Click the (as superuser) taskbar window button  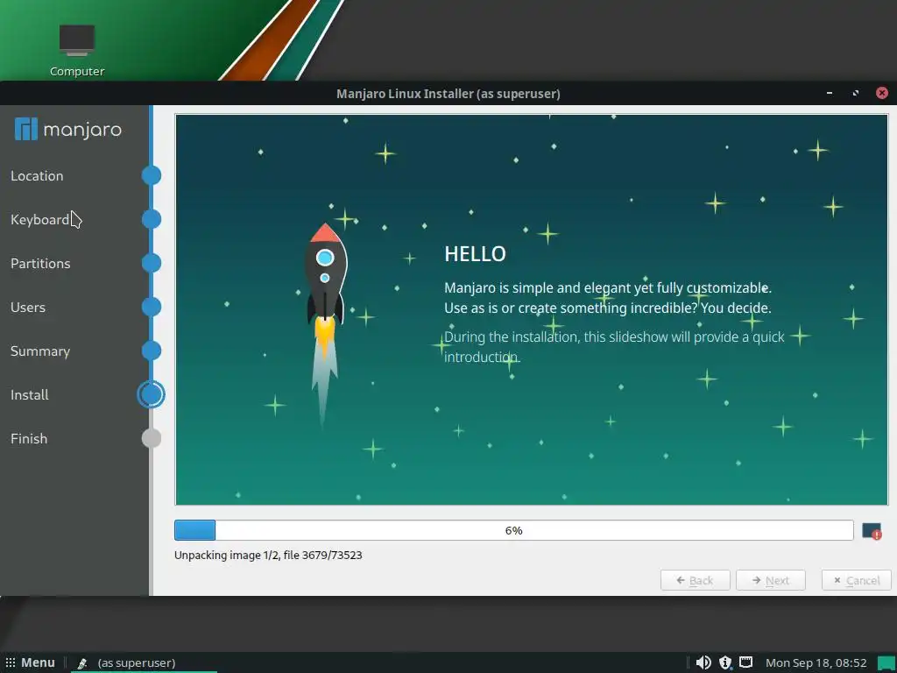point(143,662)
